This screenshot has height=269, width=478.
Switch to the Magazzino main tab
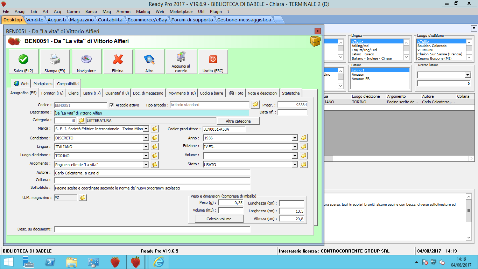point(82,20)
